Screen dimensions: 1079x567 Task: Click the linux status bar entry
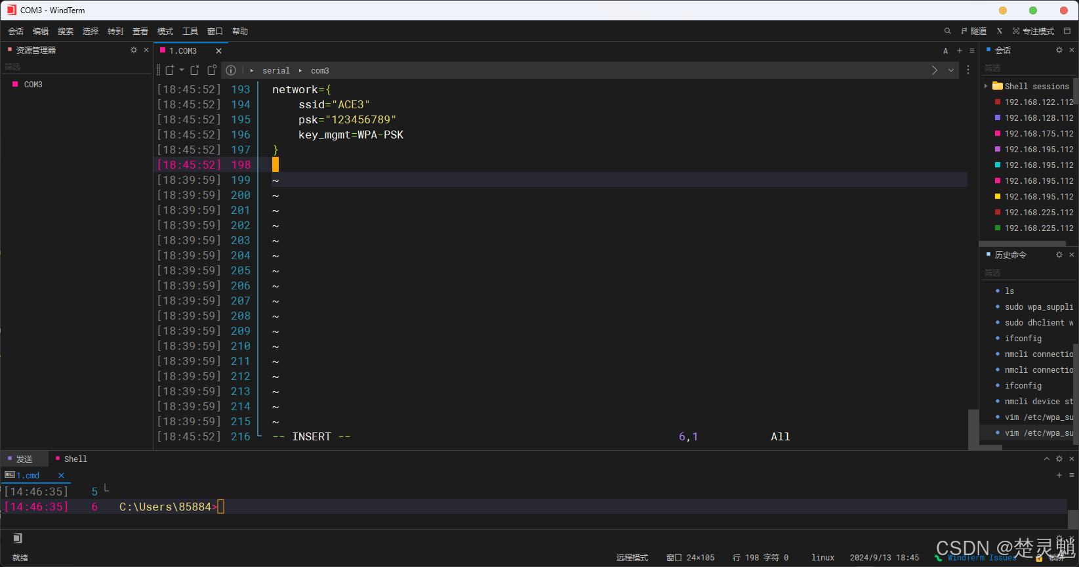823,558
